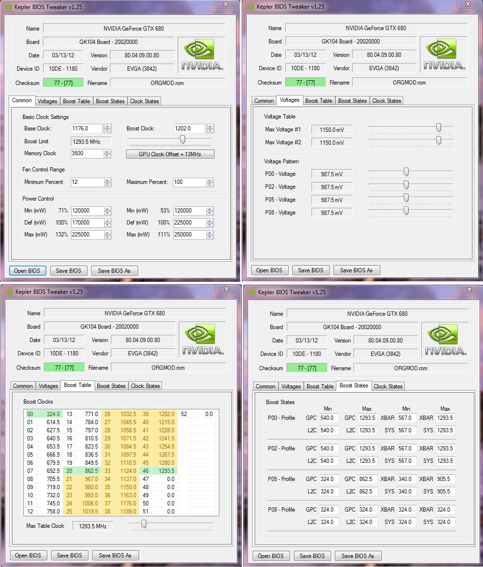Click the P02 Profile L2C Max field 1293.5

(367, 460)
